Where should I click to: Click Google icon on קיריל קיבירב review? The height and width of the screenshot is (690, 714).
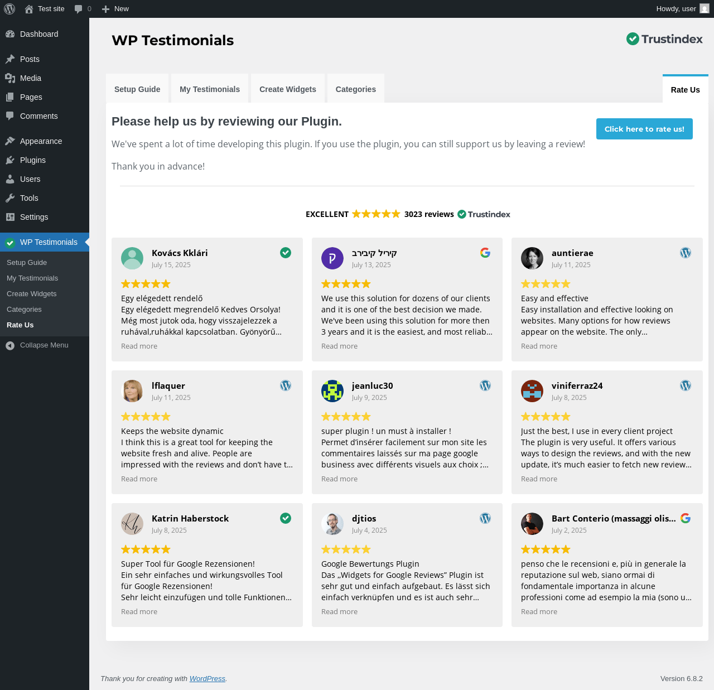pyautogui.click(x=485, y=253)
